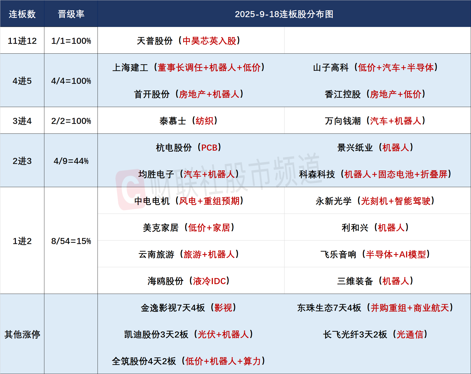
Task: Select the 凯迪股份3天2板 entry
Action: [189, 334]
